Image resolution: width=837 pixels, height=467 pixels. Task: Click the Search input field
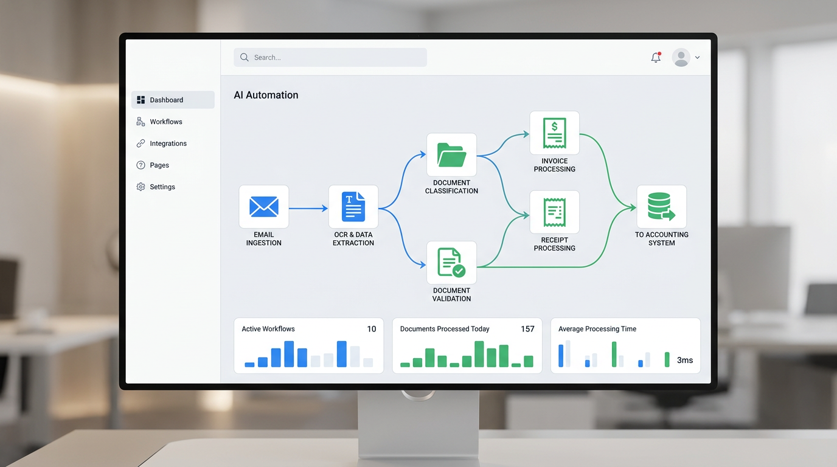point(335,58)
